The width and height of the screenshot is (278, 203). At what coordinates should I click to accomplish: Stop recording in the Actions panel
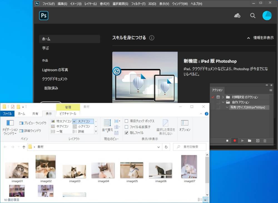(x=227, y=141)
